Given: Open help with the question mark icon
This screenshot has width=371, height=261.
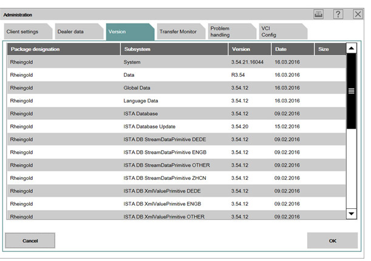Looking at the screenshot, I should [x=338, y=14].
